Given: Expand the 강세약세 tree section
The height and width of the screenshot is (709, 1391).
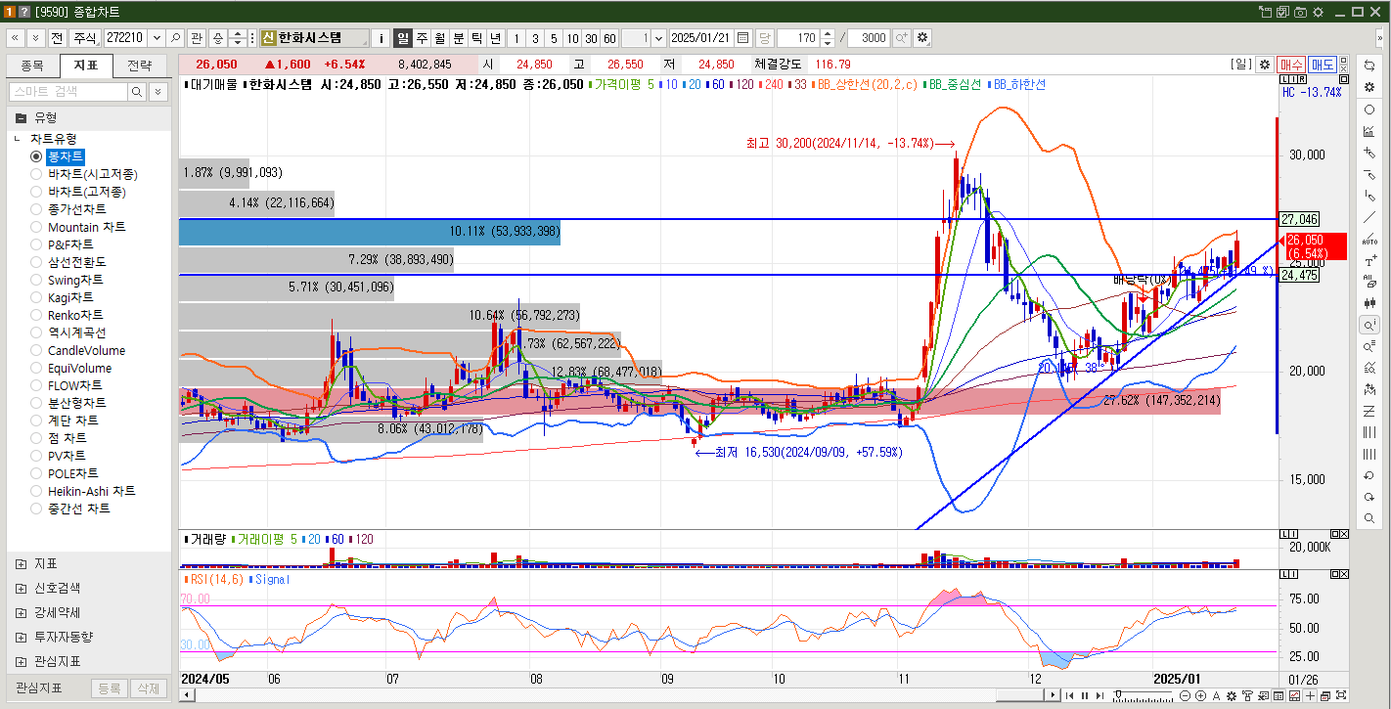Looking at the screenshot, I should pos(21,612).
